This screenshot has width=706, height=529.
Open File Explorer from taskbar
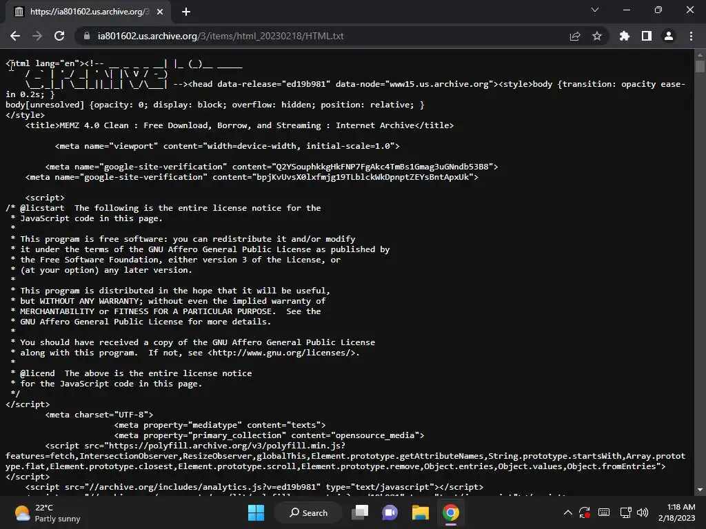pos(420,512)
